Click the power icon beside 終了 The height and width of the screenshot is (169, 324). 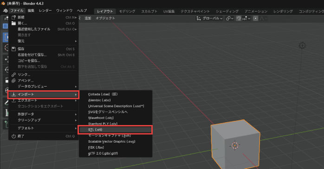[x=13, y=136]
